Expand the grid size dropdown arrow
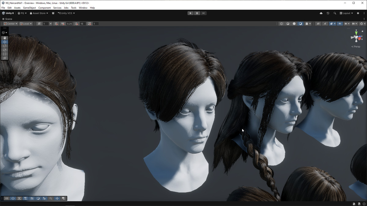The height and width of the screenshot is (206, 367). 50,23
